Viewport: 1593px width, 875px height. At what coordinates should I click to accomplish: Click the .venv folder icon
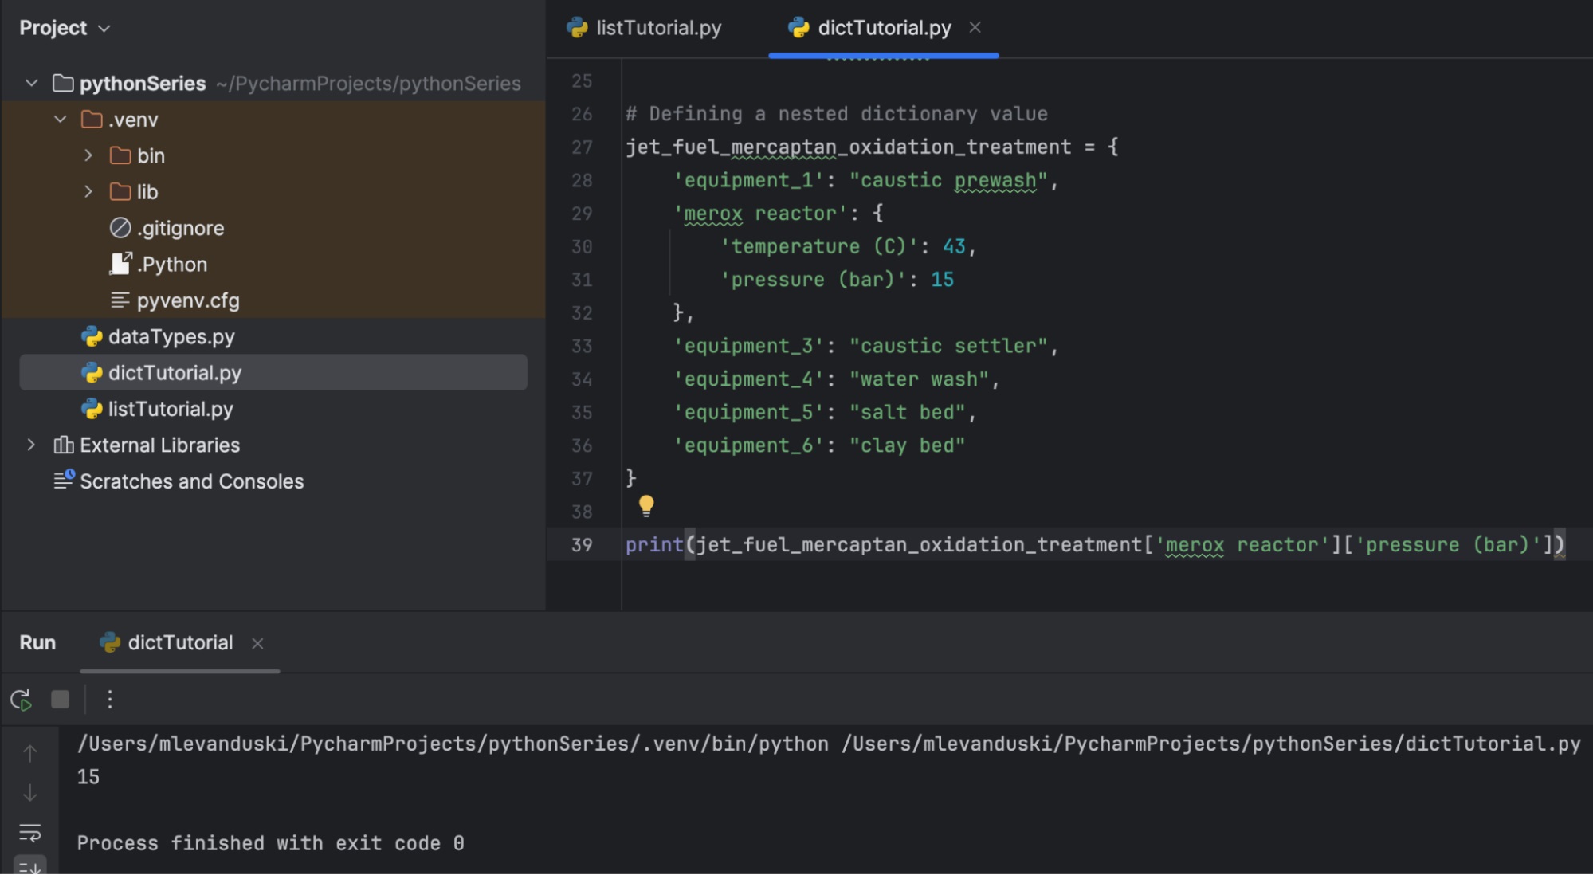pyautogui.click(x=92, y=120)
